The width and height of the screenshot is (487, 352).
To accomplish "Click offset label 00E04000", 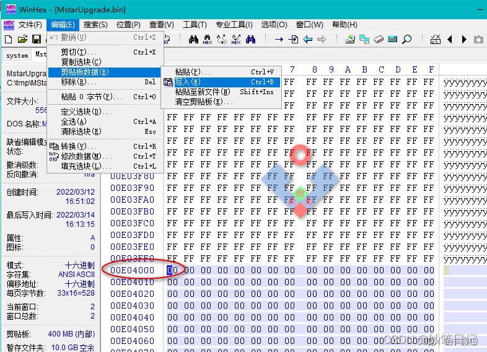I will pos(133,270).
